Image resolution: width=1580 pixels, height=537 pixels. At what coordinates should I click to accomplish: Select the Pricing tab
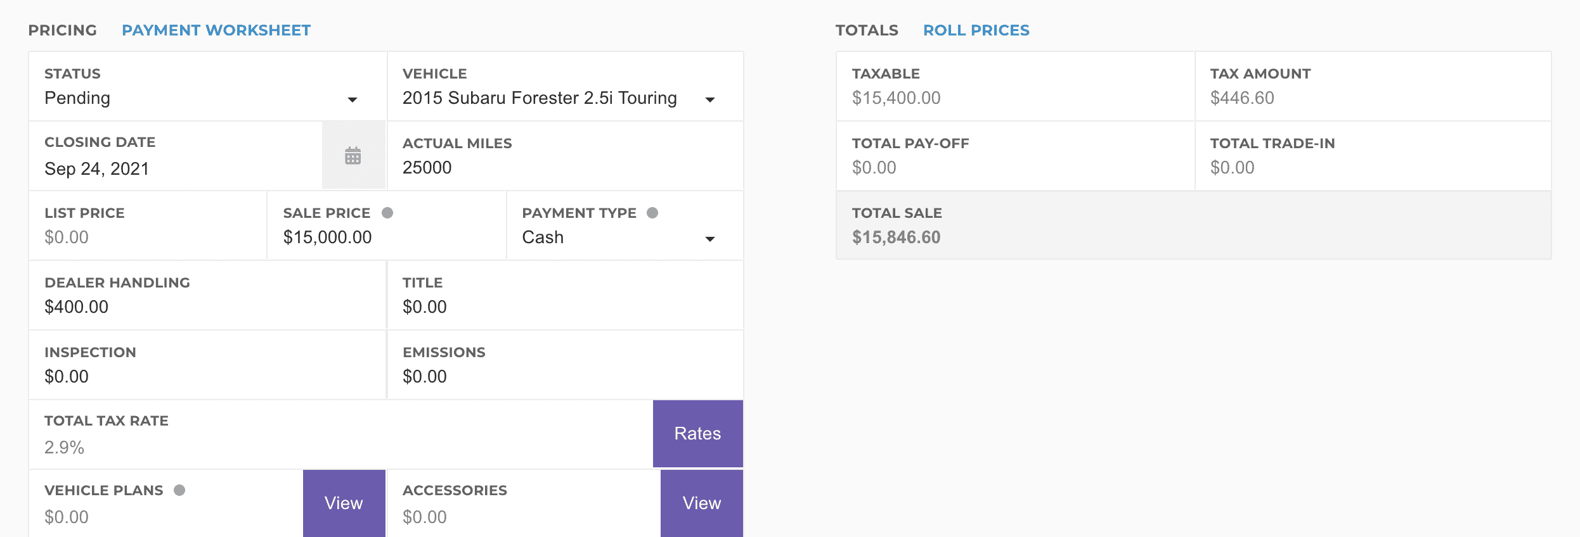pyautogui.click(x=62, y=30)
